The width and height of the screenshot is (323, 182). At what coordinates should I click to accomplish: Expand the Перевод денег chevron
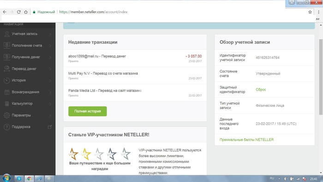tap(50, 69)
